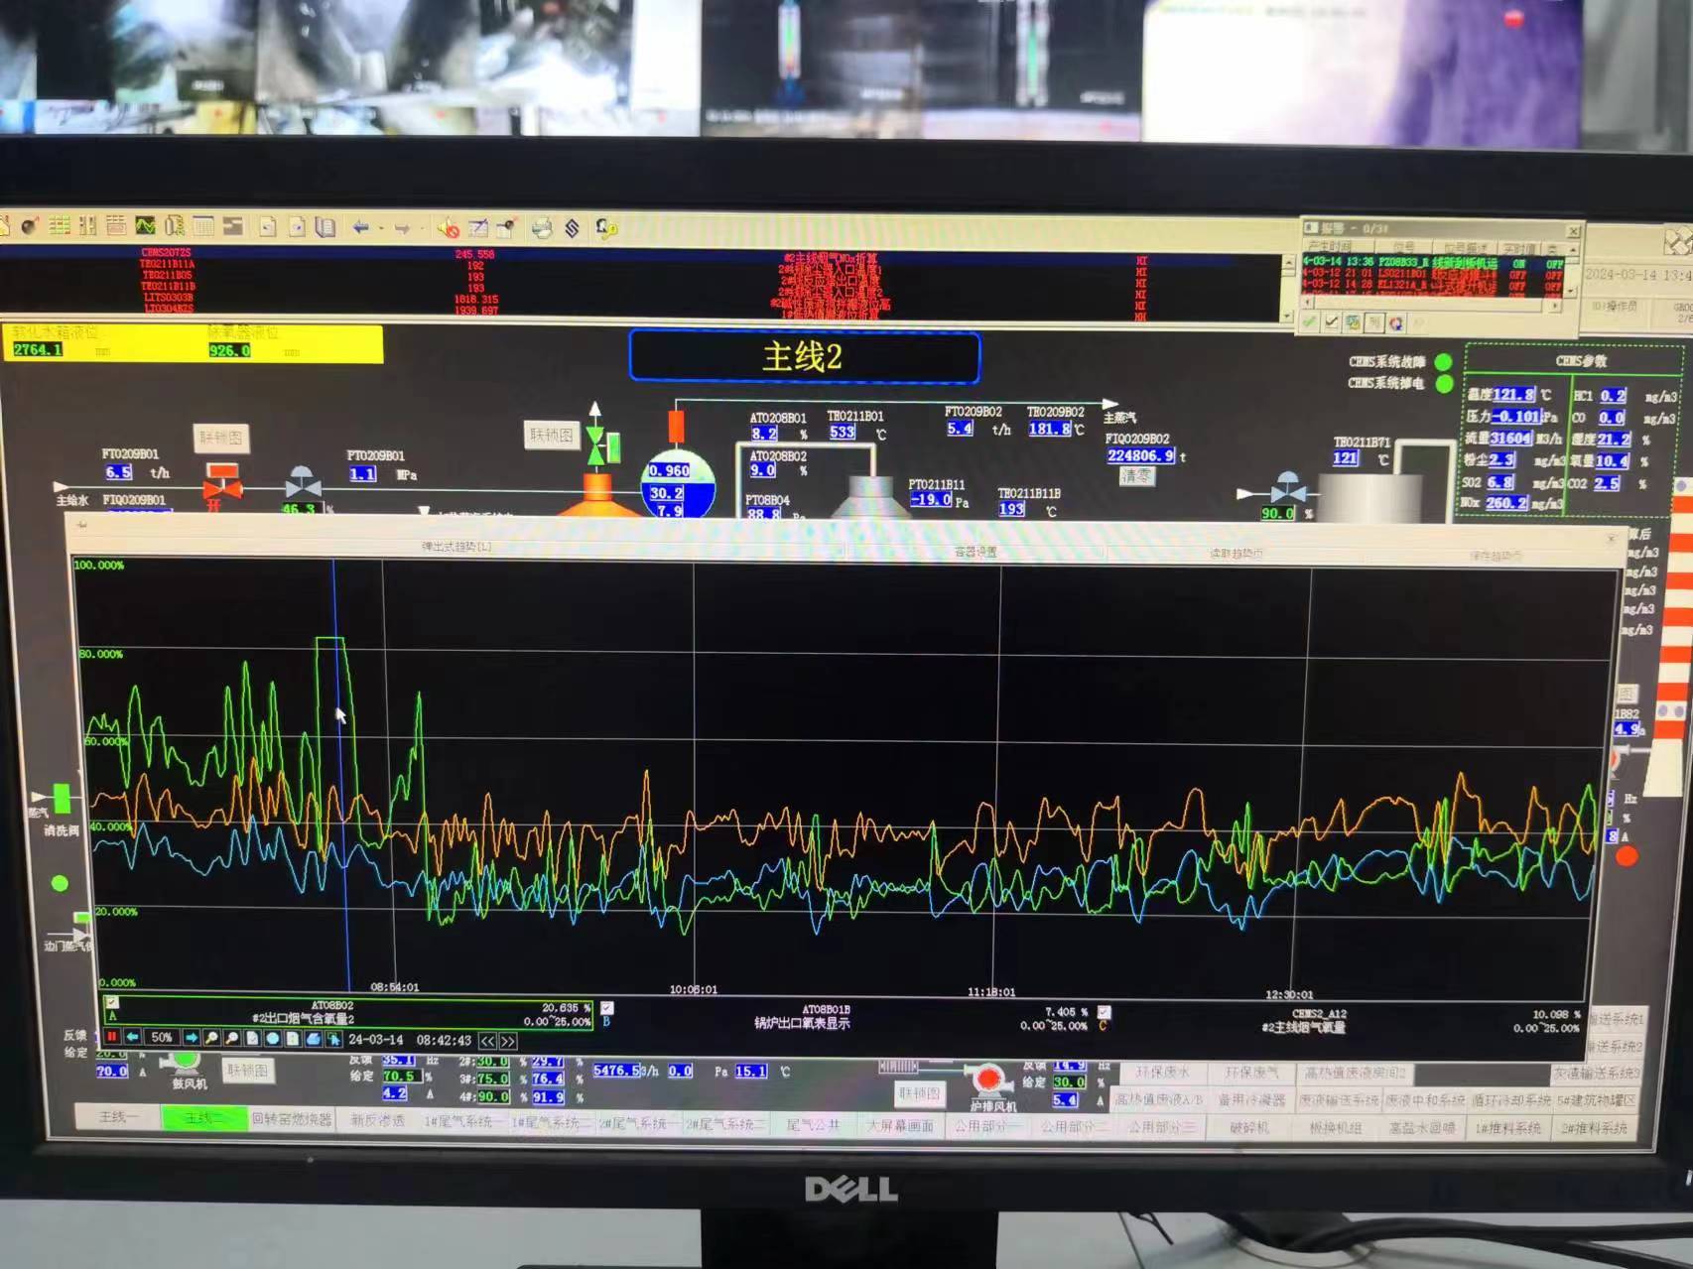This screenshot has height=1269, width=1693.
Task: Select the zoom-out magnifier in trend toolbar
Action: point(231,1040)
